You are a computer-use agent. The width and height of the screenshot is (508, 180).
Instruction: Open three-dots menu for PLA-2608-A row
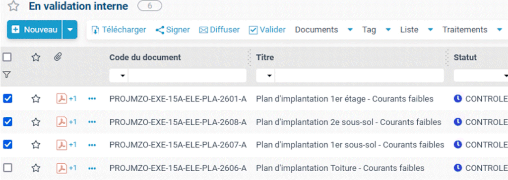(92, 122)
